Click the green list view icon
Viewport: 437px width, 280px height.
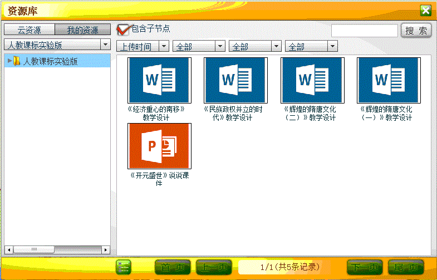(124, 267)
